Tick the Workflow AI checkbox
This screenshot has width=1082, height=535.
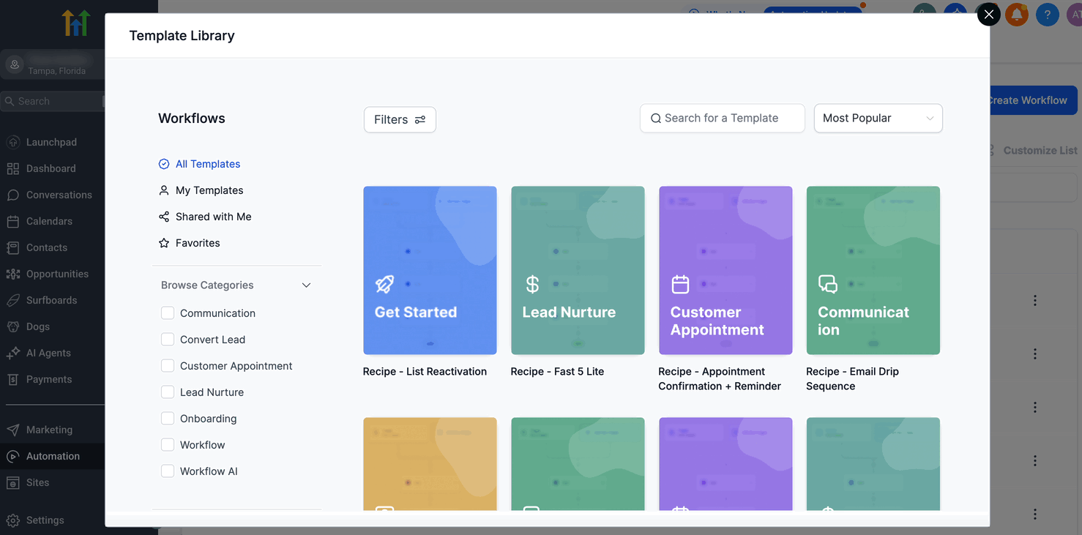click(x=168, y=471)
